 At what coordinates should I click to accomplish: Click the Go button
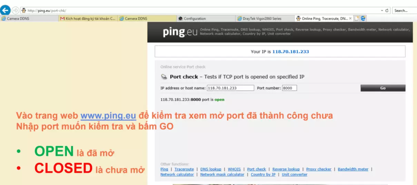click(x=383, y=88)
